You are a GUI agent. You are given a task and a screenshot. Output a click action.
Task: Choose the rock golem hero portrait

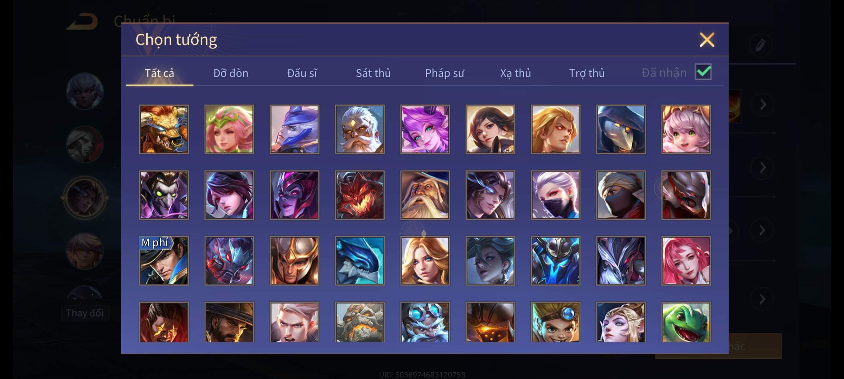(360, 322)
